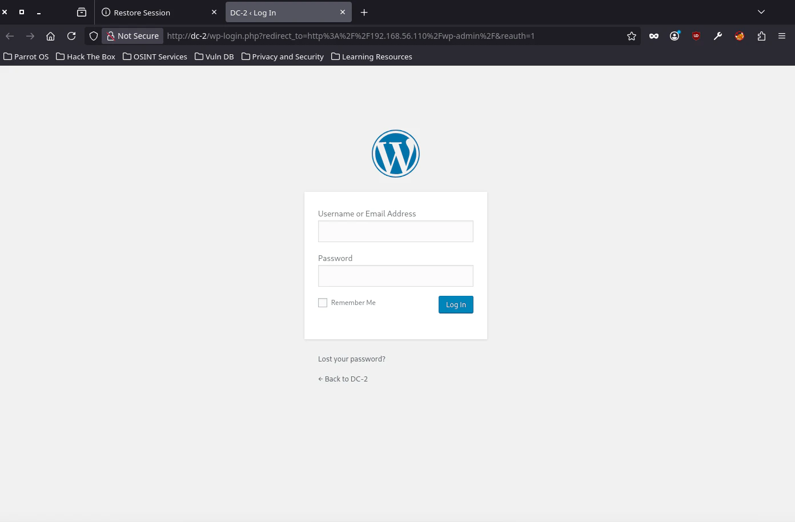Open the OSINT Services bookmarks folder
The height and width of the screenshot is (522, 795).
click(x=155, y=57)
